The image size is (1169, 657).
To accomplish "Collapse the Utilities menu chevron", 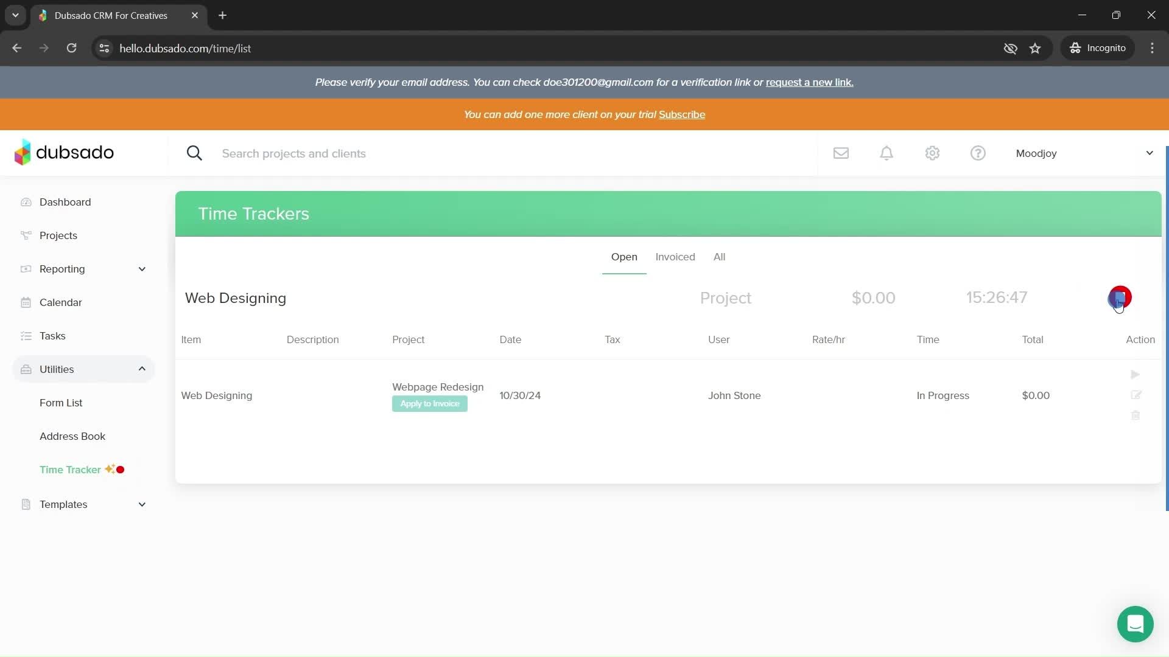I will click(142, 369).
